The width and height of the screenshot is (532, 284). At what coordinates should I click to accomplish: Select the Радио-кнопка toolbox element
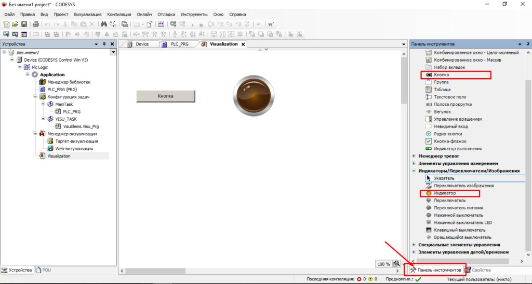pos(449,134)
